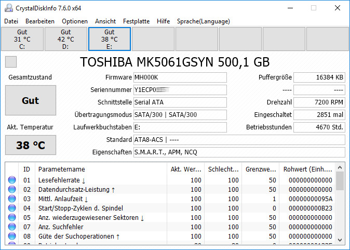The height and width of the screenshot is (250, 350).
Task: Select Güte der Suchoperationen attribute text
Action: point(79,236)
